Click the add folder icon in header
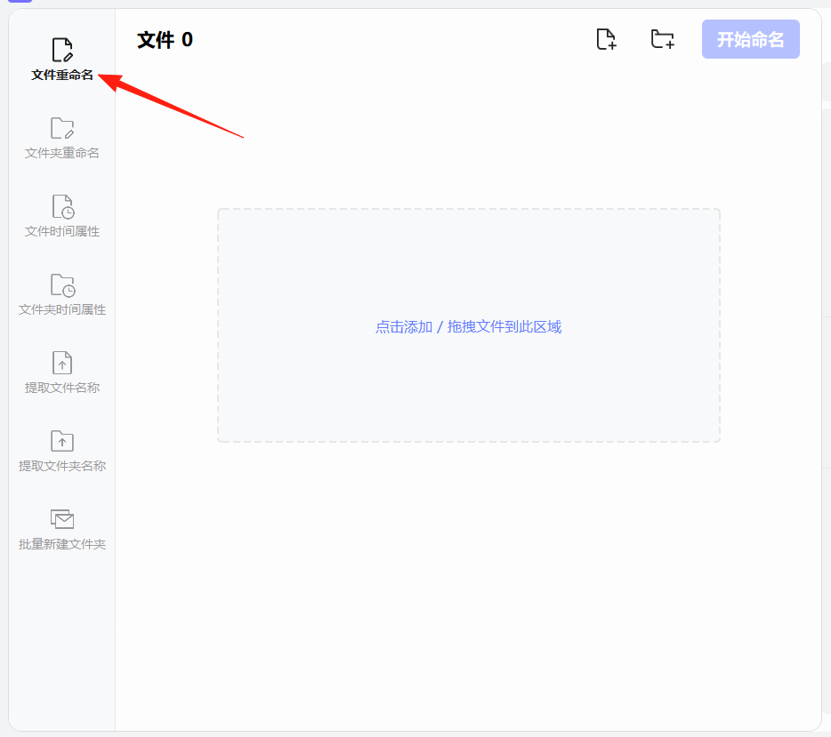 [x=663, y=39]
